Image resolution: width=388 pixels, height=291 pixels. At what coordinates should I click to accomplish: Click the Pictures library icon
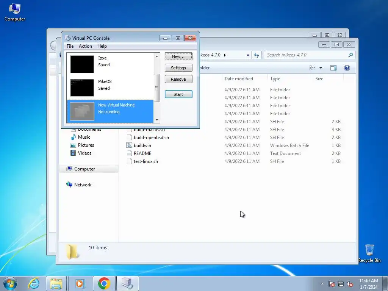[73, 145]
